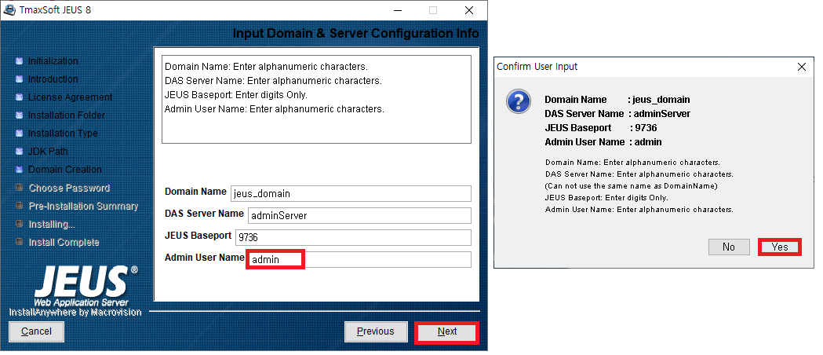Select the Installation Type step label

[x=63, y=134]
